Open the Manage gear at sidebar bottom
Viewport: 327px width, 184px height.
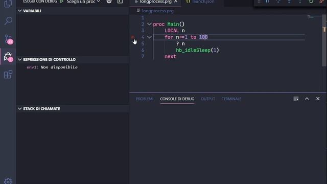coord(8,181)
